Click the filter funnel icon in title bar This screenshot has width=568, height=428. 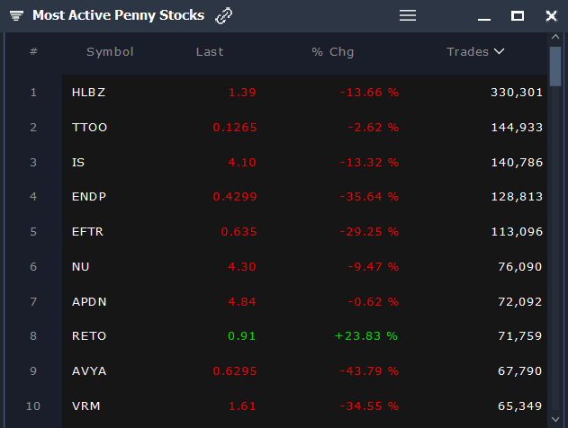[16, 15]
